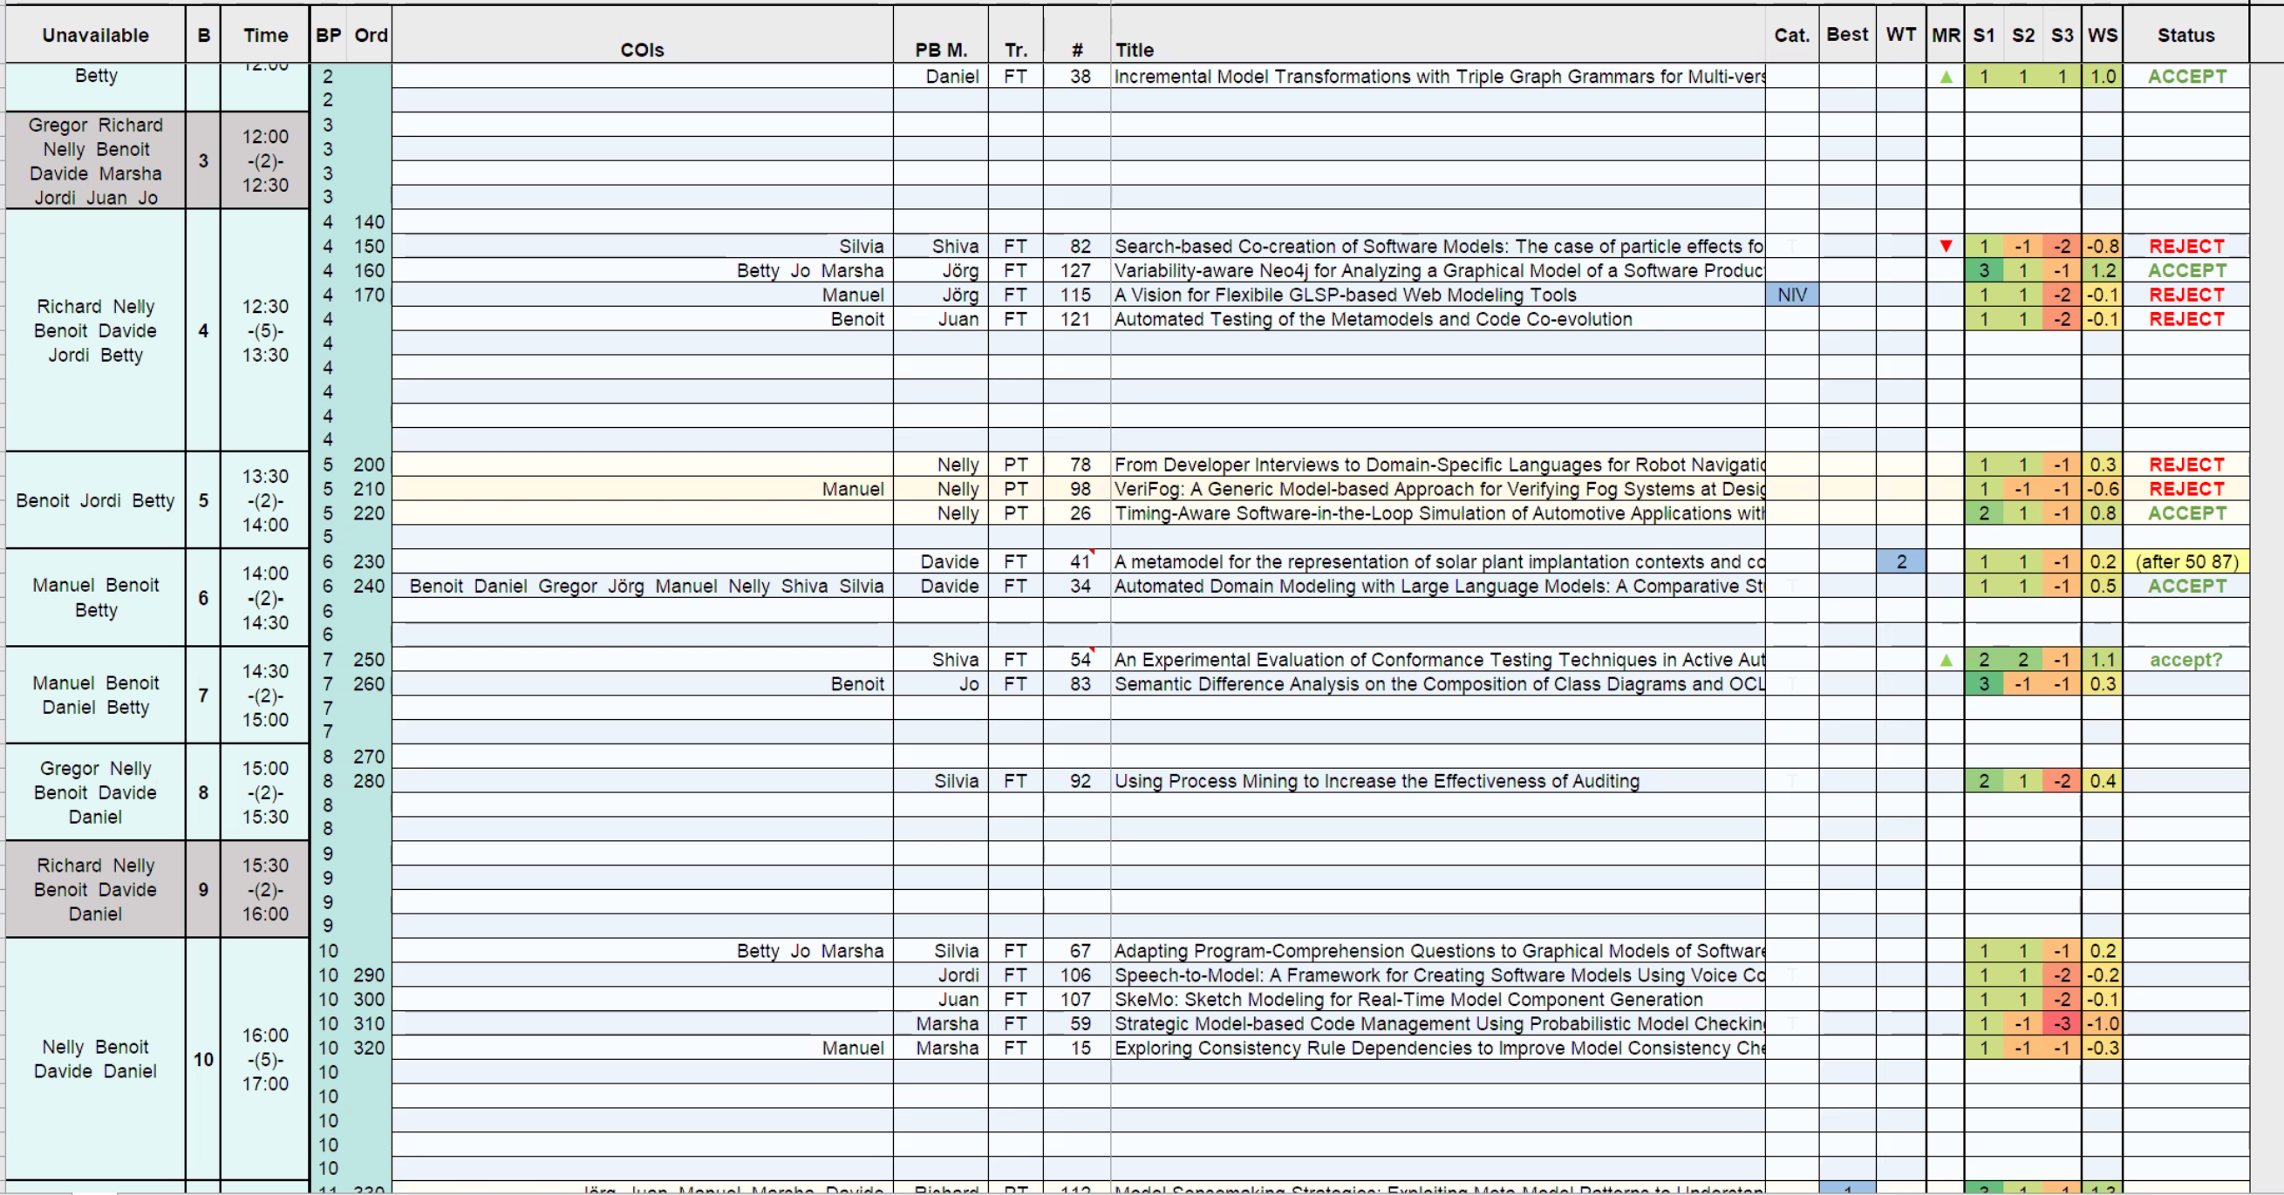2284x1195 pixels.
Task: Select the ACCEPT status for paper 34
Action: pos(2185,586)
